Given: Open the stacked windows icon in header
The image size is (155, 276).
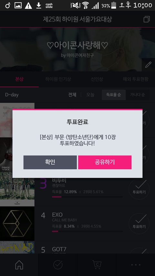Looking at the screenshot, I should 147,19.
